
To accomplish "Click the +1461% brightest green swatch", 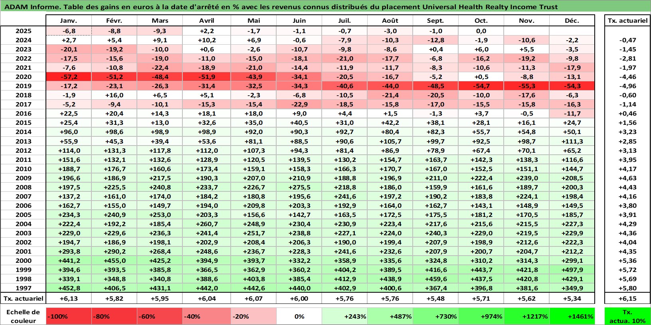I will pos(572,316).
